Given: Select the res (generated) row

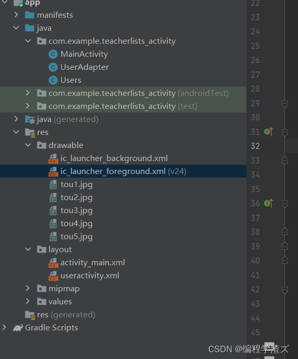Looking at the screenshot, I should pyautogui.click(x=123, y=315).
